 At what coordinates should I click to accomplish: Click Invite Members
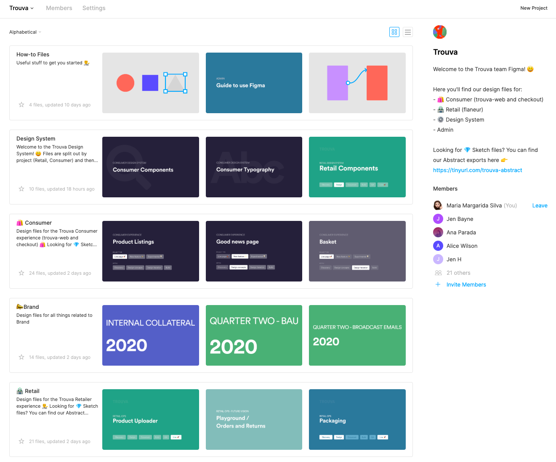[466, 285]
